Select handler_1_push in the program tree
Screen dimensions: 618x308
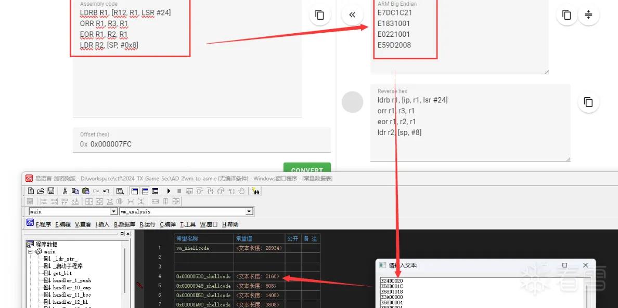pos(72,280)
